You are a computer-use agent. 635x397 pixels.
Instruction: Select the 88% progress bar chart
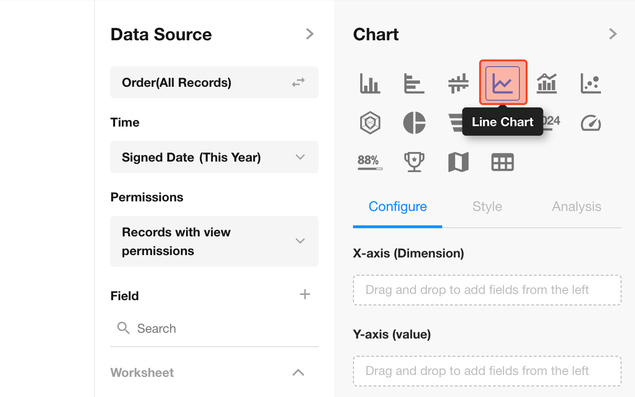370,162
